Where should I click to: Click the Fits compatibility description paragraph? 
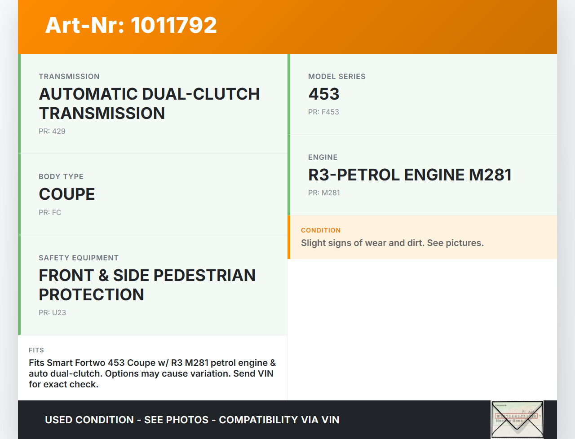click(152, 373)
